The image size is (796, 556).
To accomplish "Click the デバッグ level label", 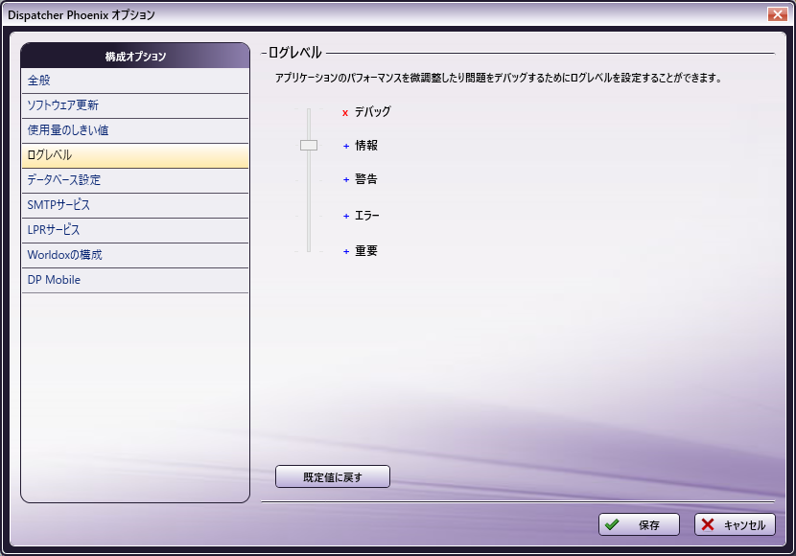I will point(373,111).
